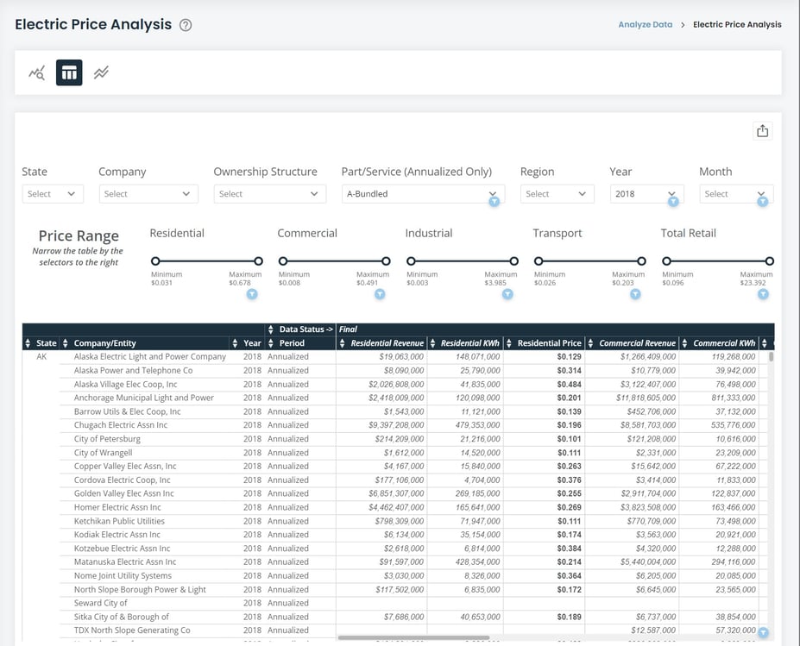Grab Industrial maximum slider handle
This screenshot has height=646, width=800.
514,261
